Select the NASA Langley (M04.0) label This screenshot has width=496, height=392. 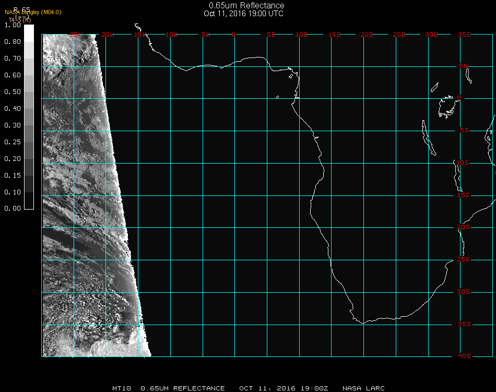coord(33,13)
